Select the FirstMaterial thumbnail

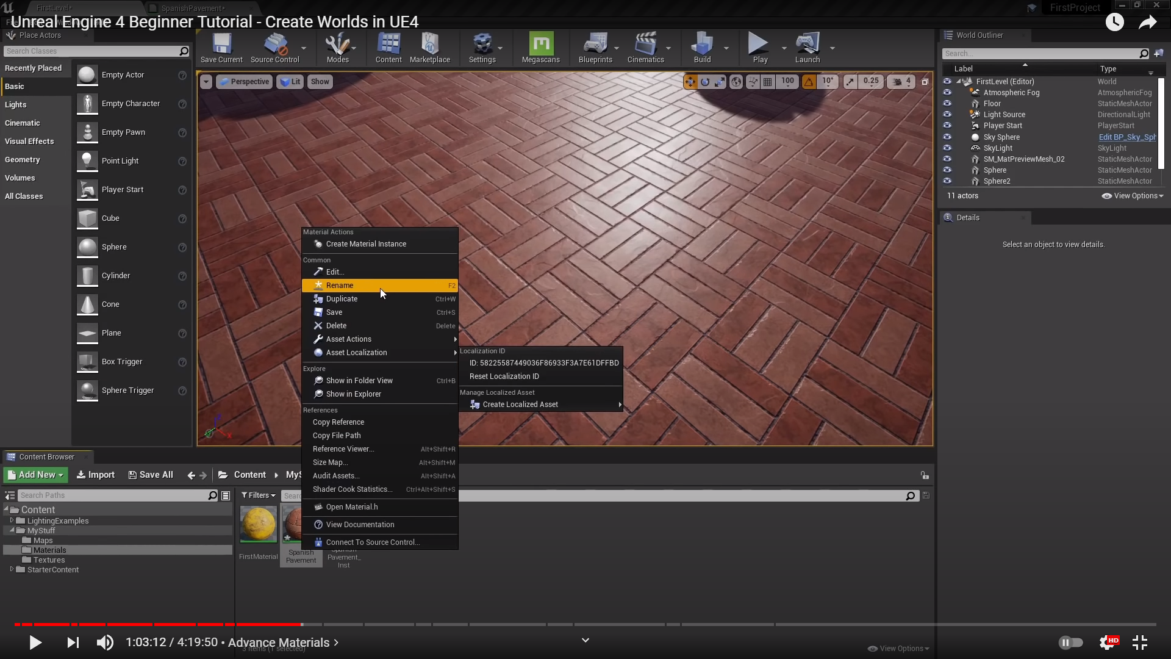tap(258, 525)
